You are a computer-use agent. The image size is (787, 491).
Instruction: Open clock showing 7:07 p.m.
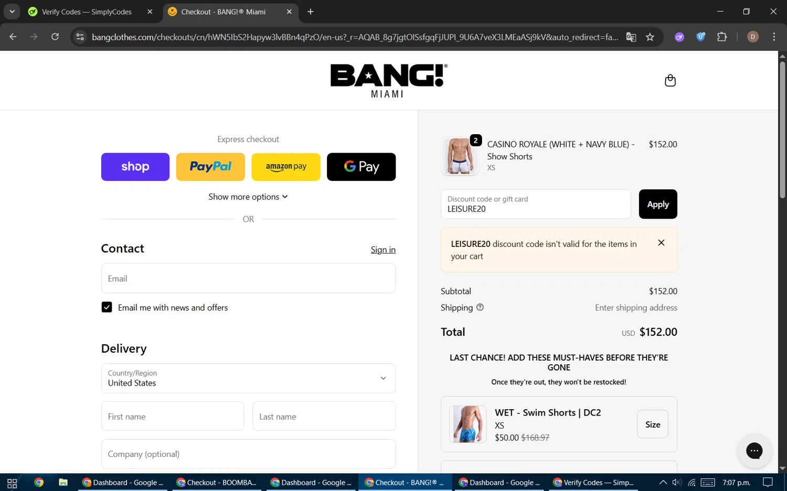[737, 483]
